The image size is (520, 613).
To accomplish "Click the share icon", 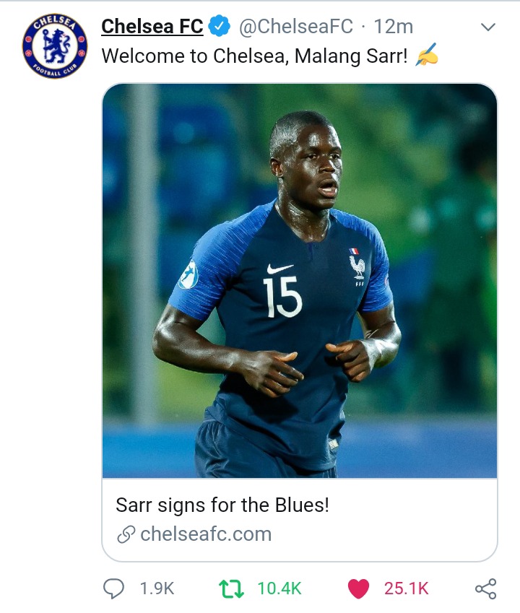I will [x=485, y=588].
